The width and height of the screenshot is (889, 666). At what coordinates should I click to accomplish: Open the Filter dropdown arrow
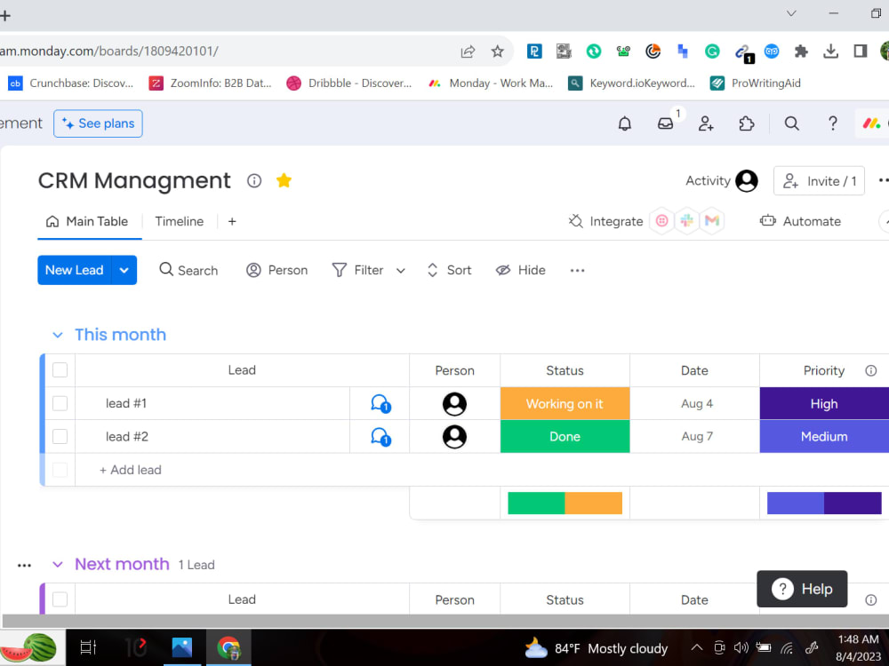tap(400, 271)
